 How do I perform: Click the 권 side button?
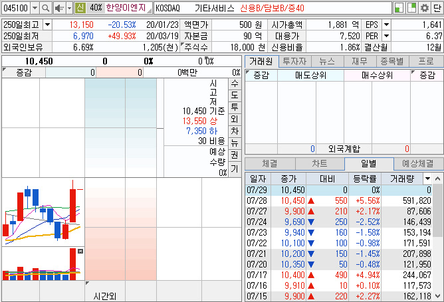point(235,155)
